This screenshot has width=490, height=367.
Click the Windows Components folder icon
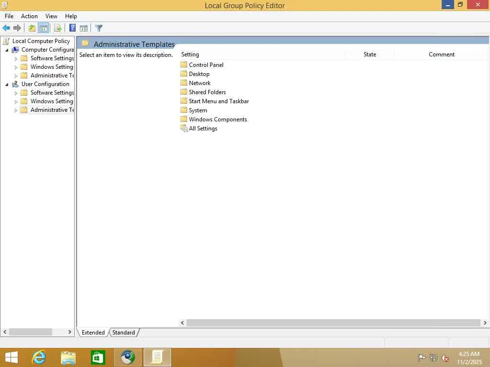tap(184, 119)
